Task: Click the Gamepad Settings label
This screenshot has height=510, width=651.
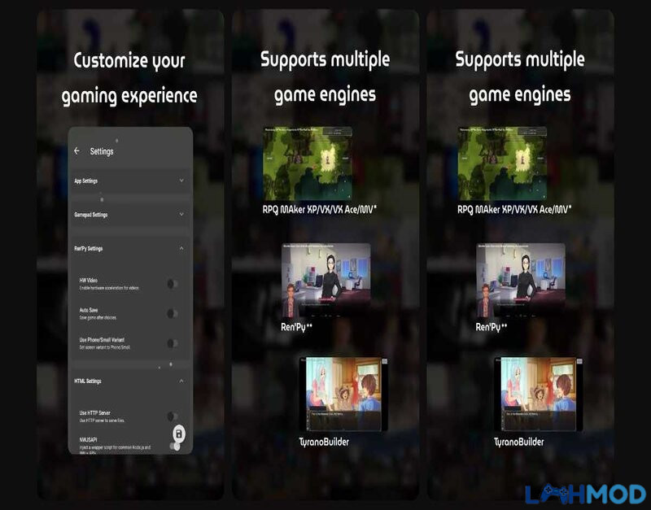Action: pyautogui.click(x=91, y=215)
